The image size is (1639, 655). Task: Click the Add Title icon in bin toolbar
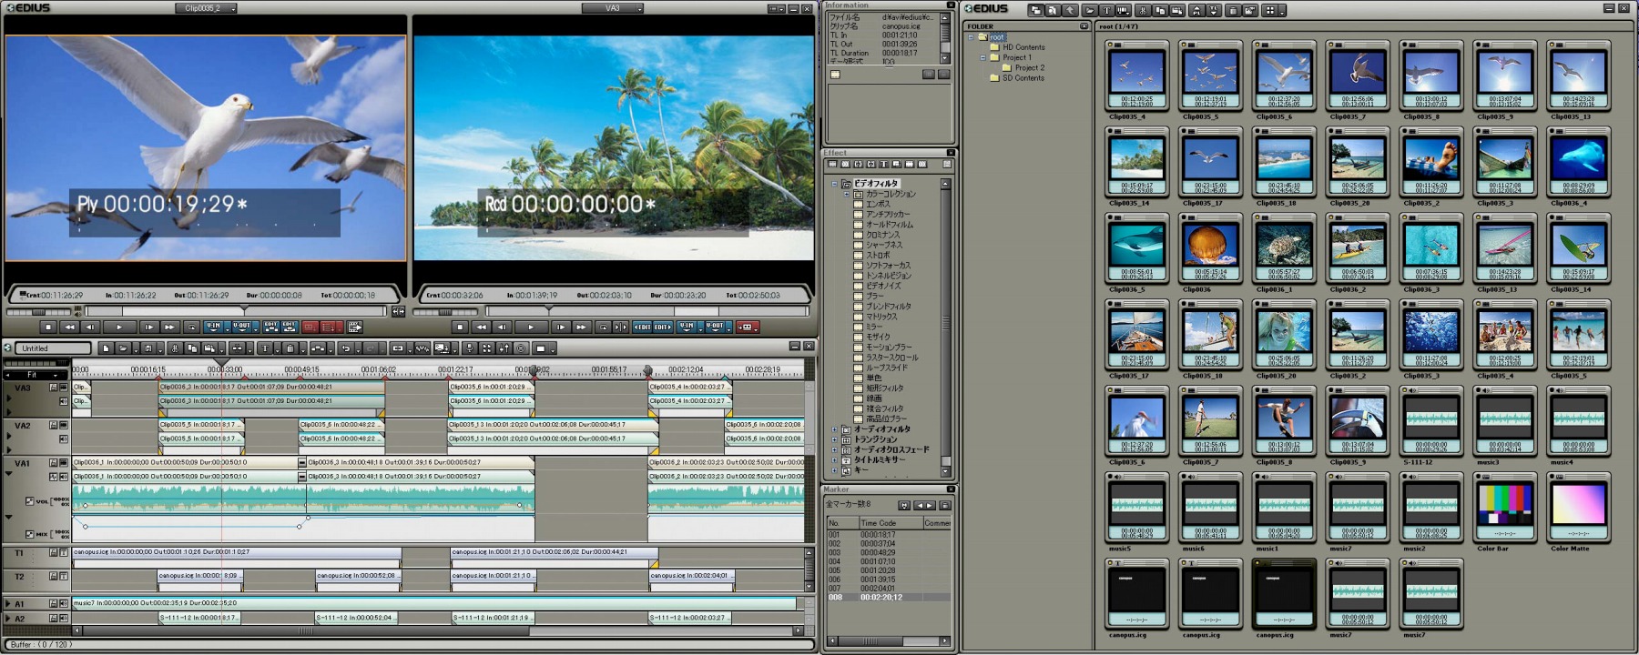point(1106,10)
